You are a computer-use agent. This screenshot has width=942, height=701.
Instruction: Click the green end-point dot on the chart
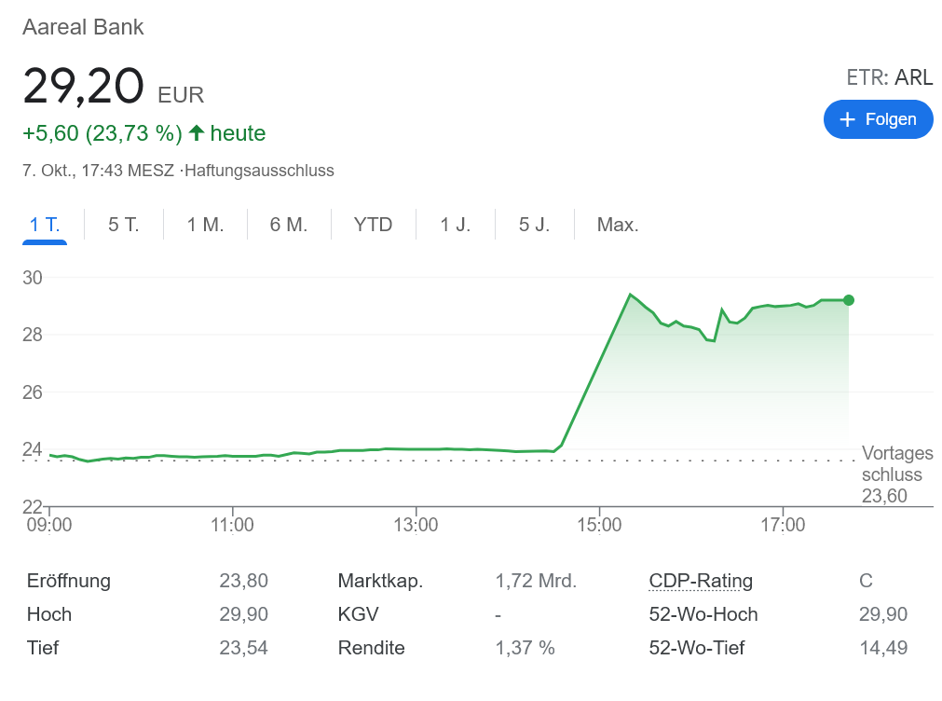click(848, 300)
